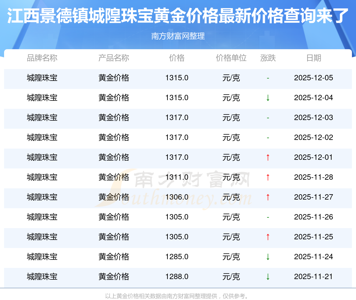The width and height of the screenshot is (356, 300).
Task: Click the red up arrow for 2025-12-01
Action: click(268, 157)
